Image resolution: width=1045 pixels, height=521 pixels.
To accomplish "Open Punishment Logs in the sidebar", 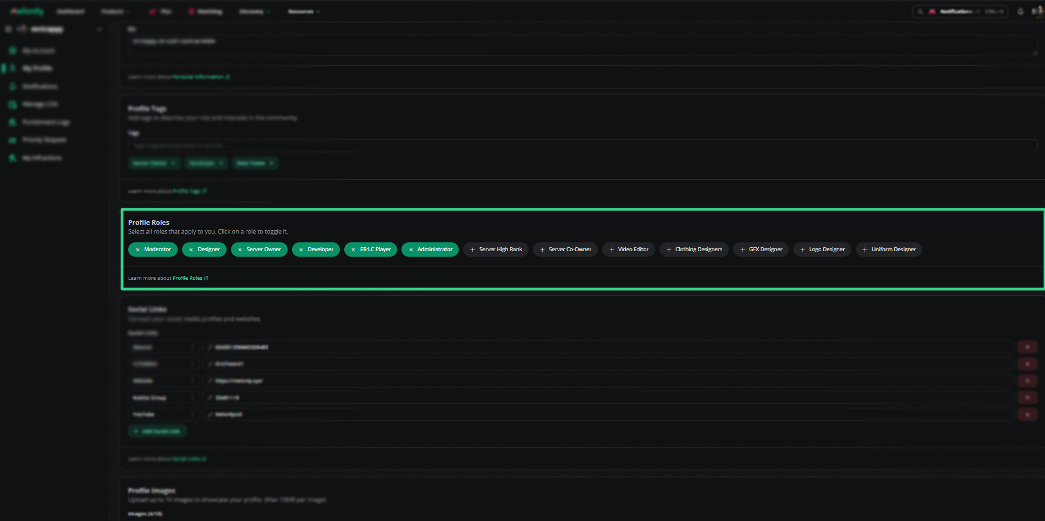I will pyautogui.click(x=46, y=122).
